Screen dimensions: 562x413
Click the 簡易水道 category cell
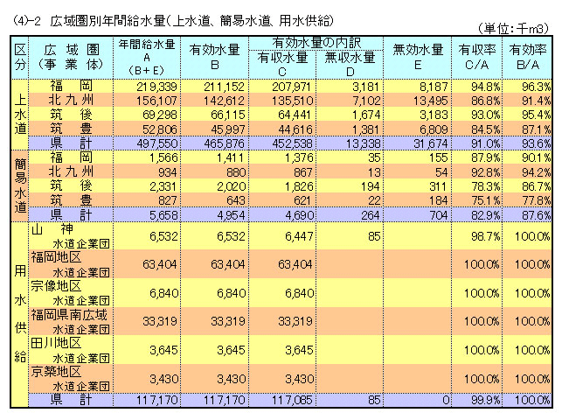20,185
